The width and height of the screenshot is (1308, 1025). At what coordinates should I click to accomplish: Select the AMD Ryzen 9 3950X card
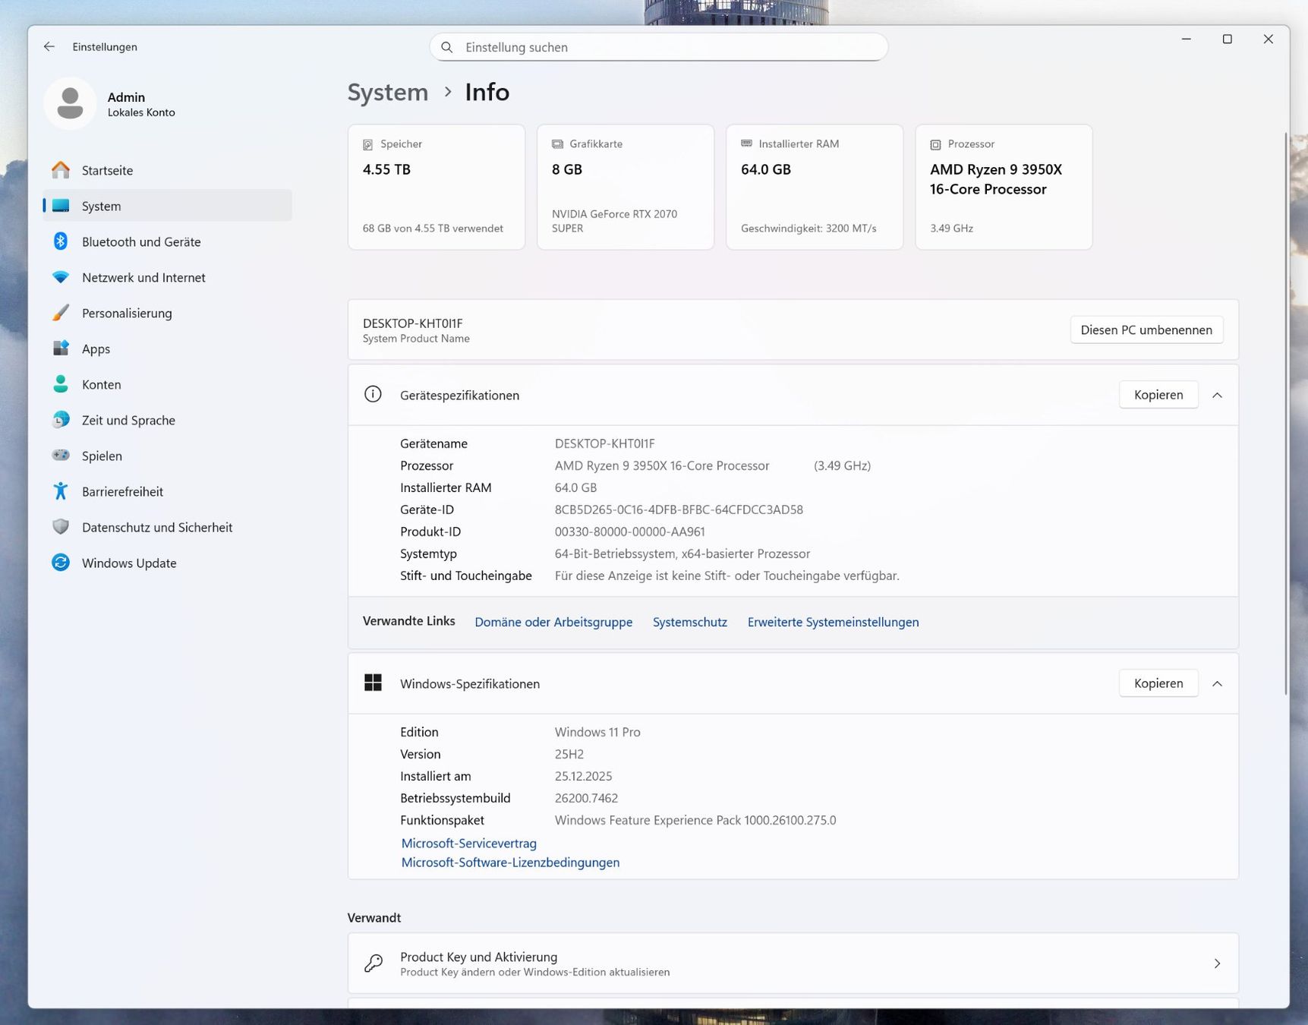[x=1004, y=187]
